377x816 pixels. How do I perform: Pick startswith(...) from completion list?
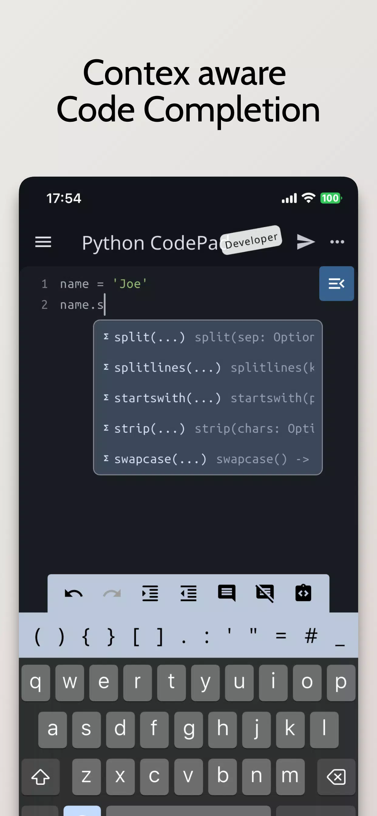208,398
